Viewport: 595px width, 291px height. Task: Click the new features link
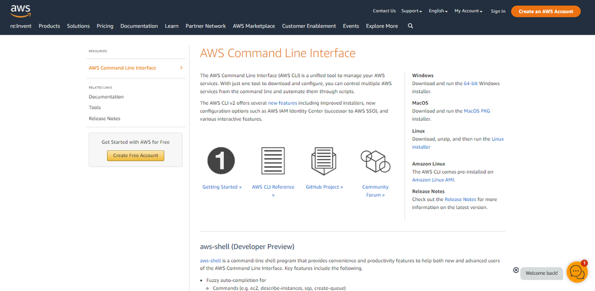282,103
